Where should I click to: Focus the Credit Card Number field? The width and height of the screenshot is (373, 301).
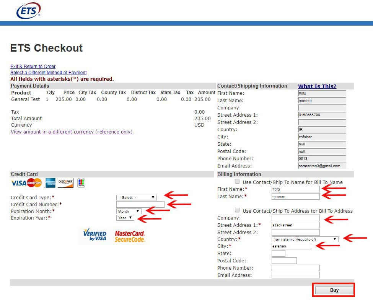pyautogui.click(x=140, y=204)
